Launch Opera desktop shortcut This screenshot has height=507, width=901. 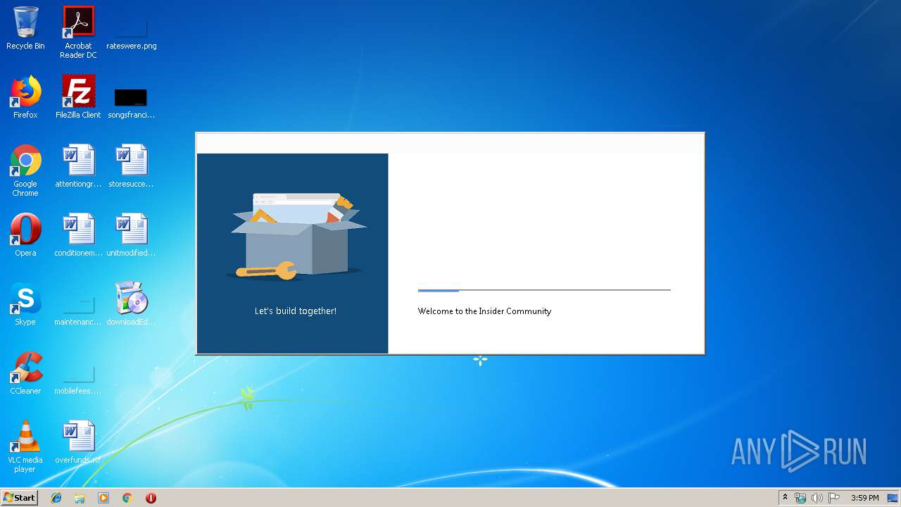25,235
